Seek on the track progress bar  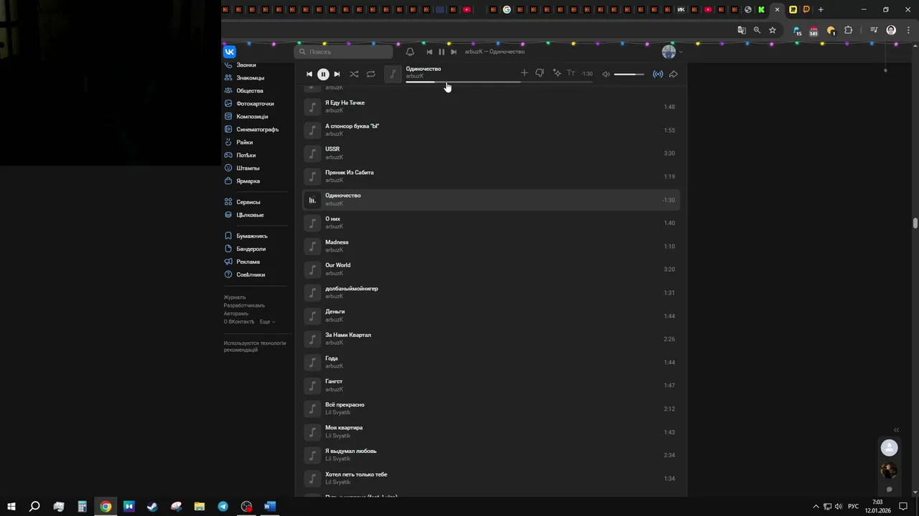click(x=499, y=82)
